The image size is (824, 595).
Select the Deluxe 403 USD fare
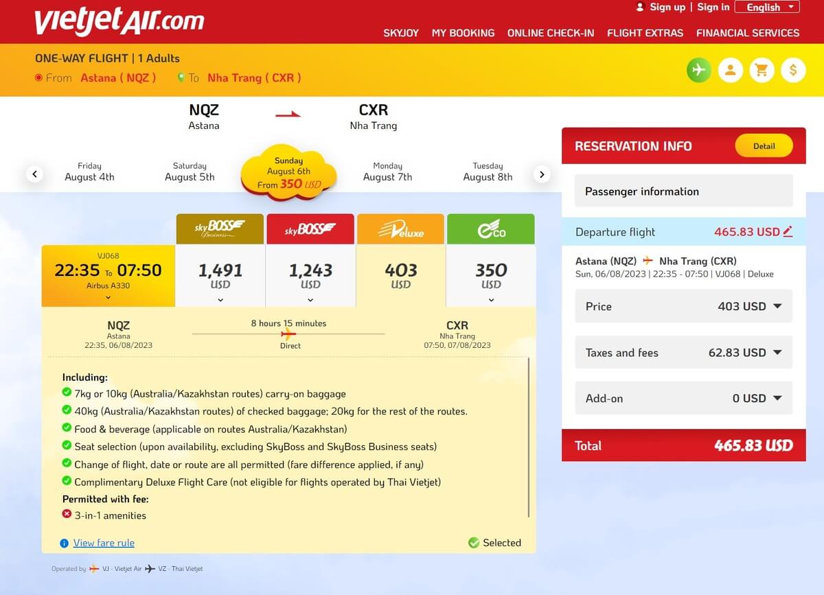click(x=400, y=275)
